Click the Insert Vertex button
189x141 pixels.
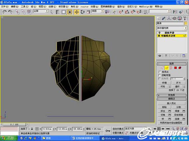point(172,103)
